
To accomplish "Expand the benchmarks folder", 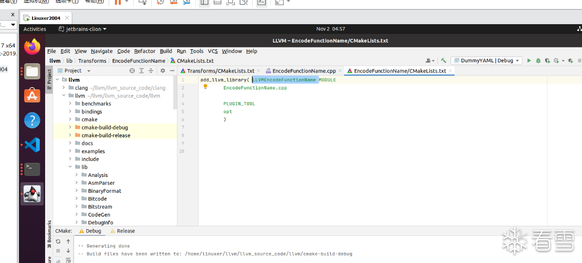I will tap(70, 104).
